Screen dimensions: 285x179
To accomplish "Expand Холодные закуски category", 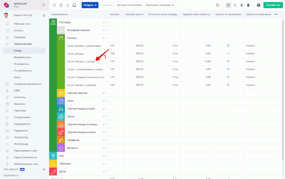I will pos(104,30).
